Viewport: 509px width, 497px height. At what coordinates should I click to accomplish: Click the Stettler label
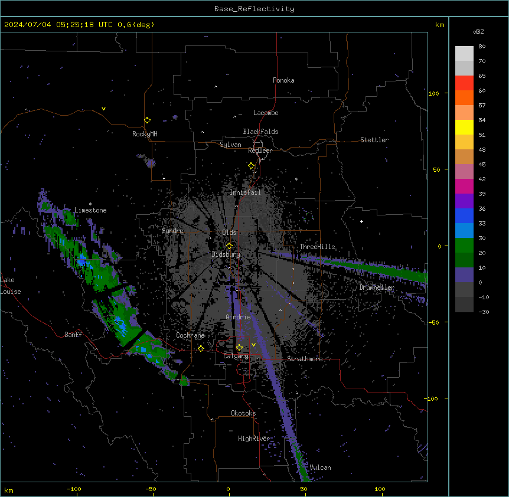click(374, 140)
